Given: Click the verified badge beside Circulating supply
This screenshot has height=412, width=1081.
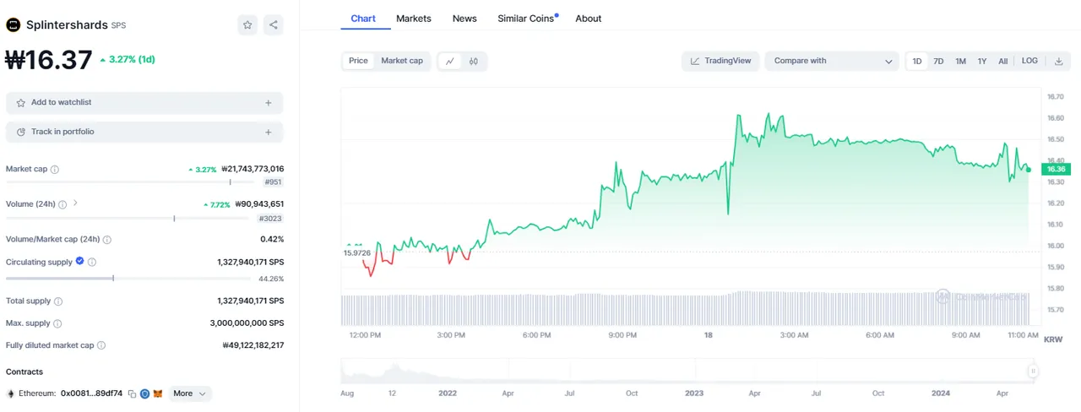Looking at the screenshot, I should 79,262.
